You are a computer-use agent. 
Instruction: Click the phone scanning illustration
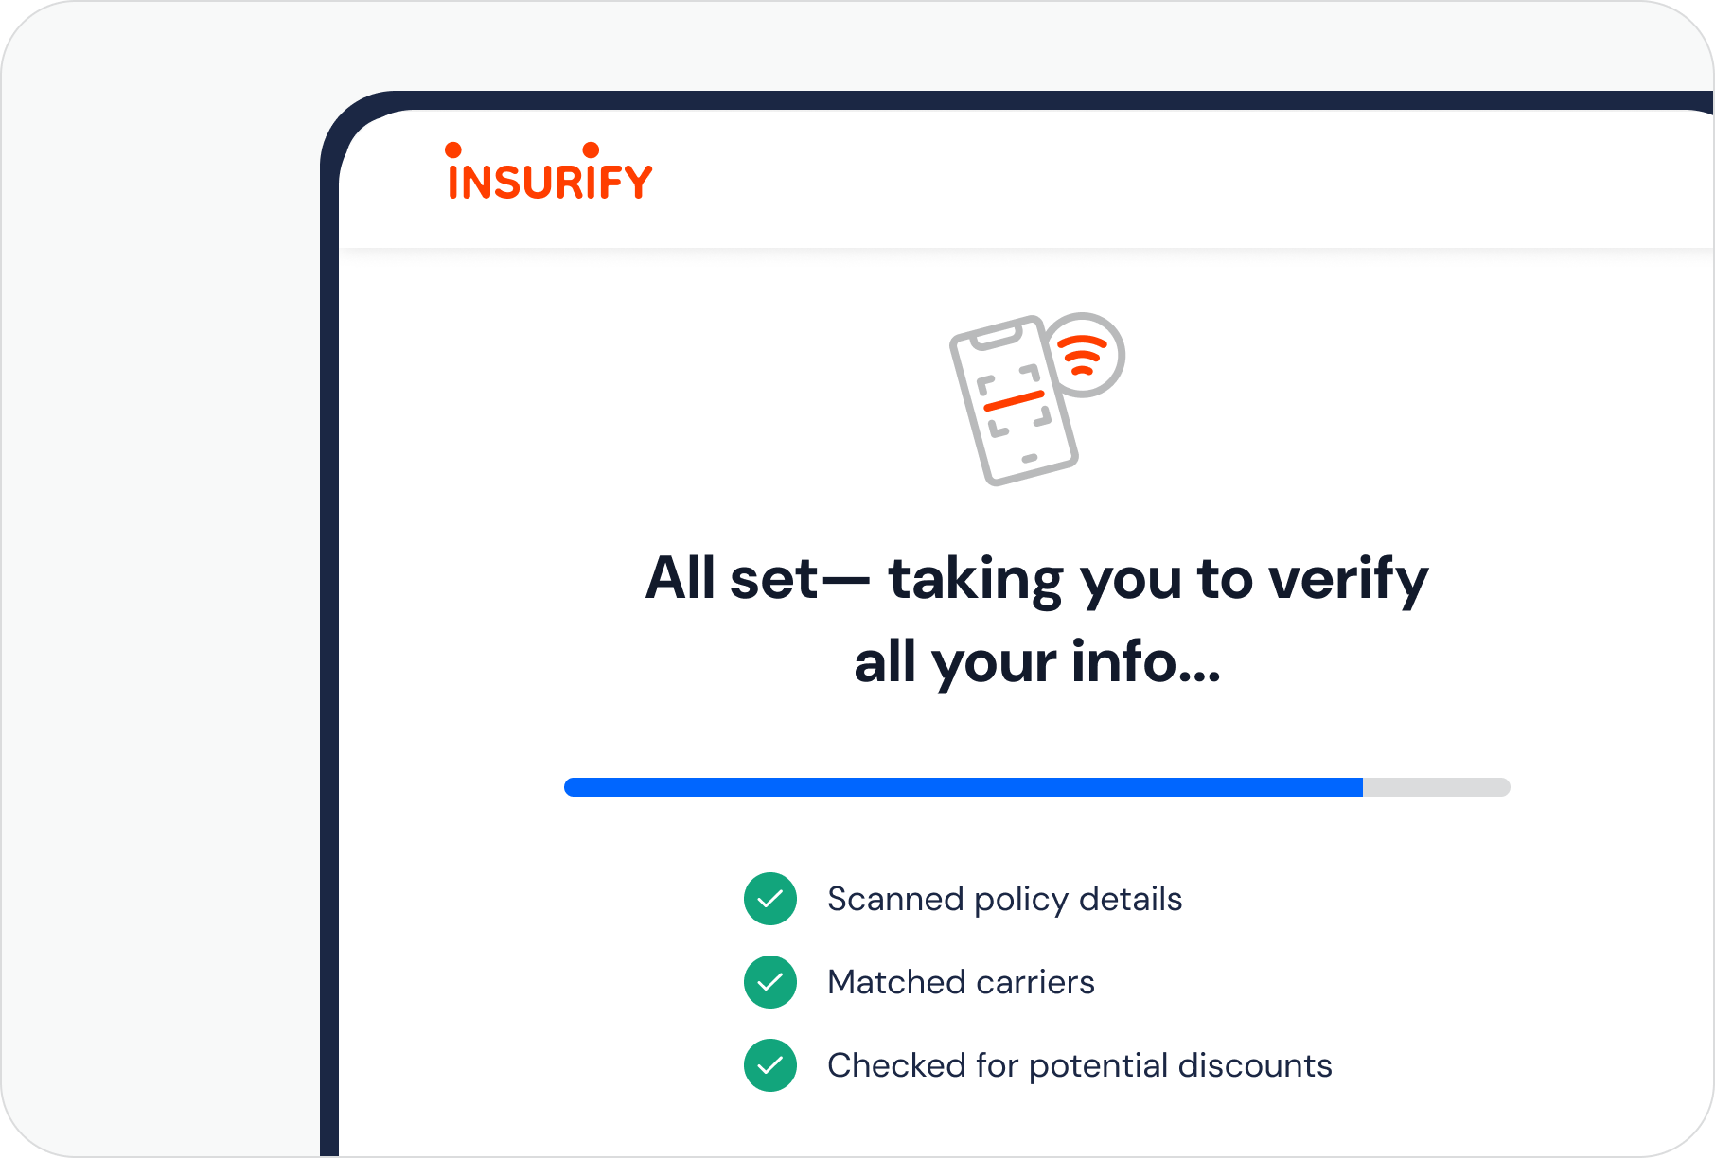tap(1015, 401)
